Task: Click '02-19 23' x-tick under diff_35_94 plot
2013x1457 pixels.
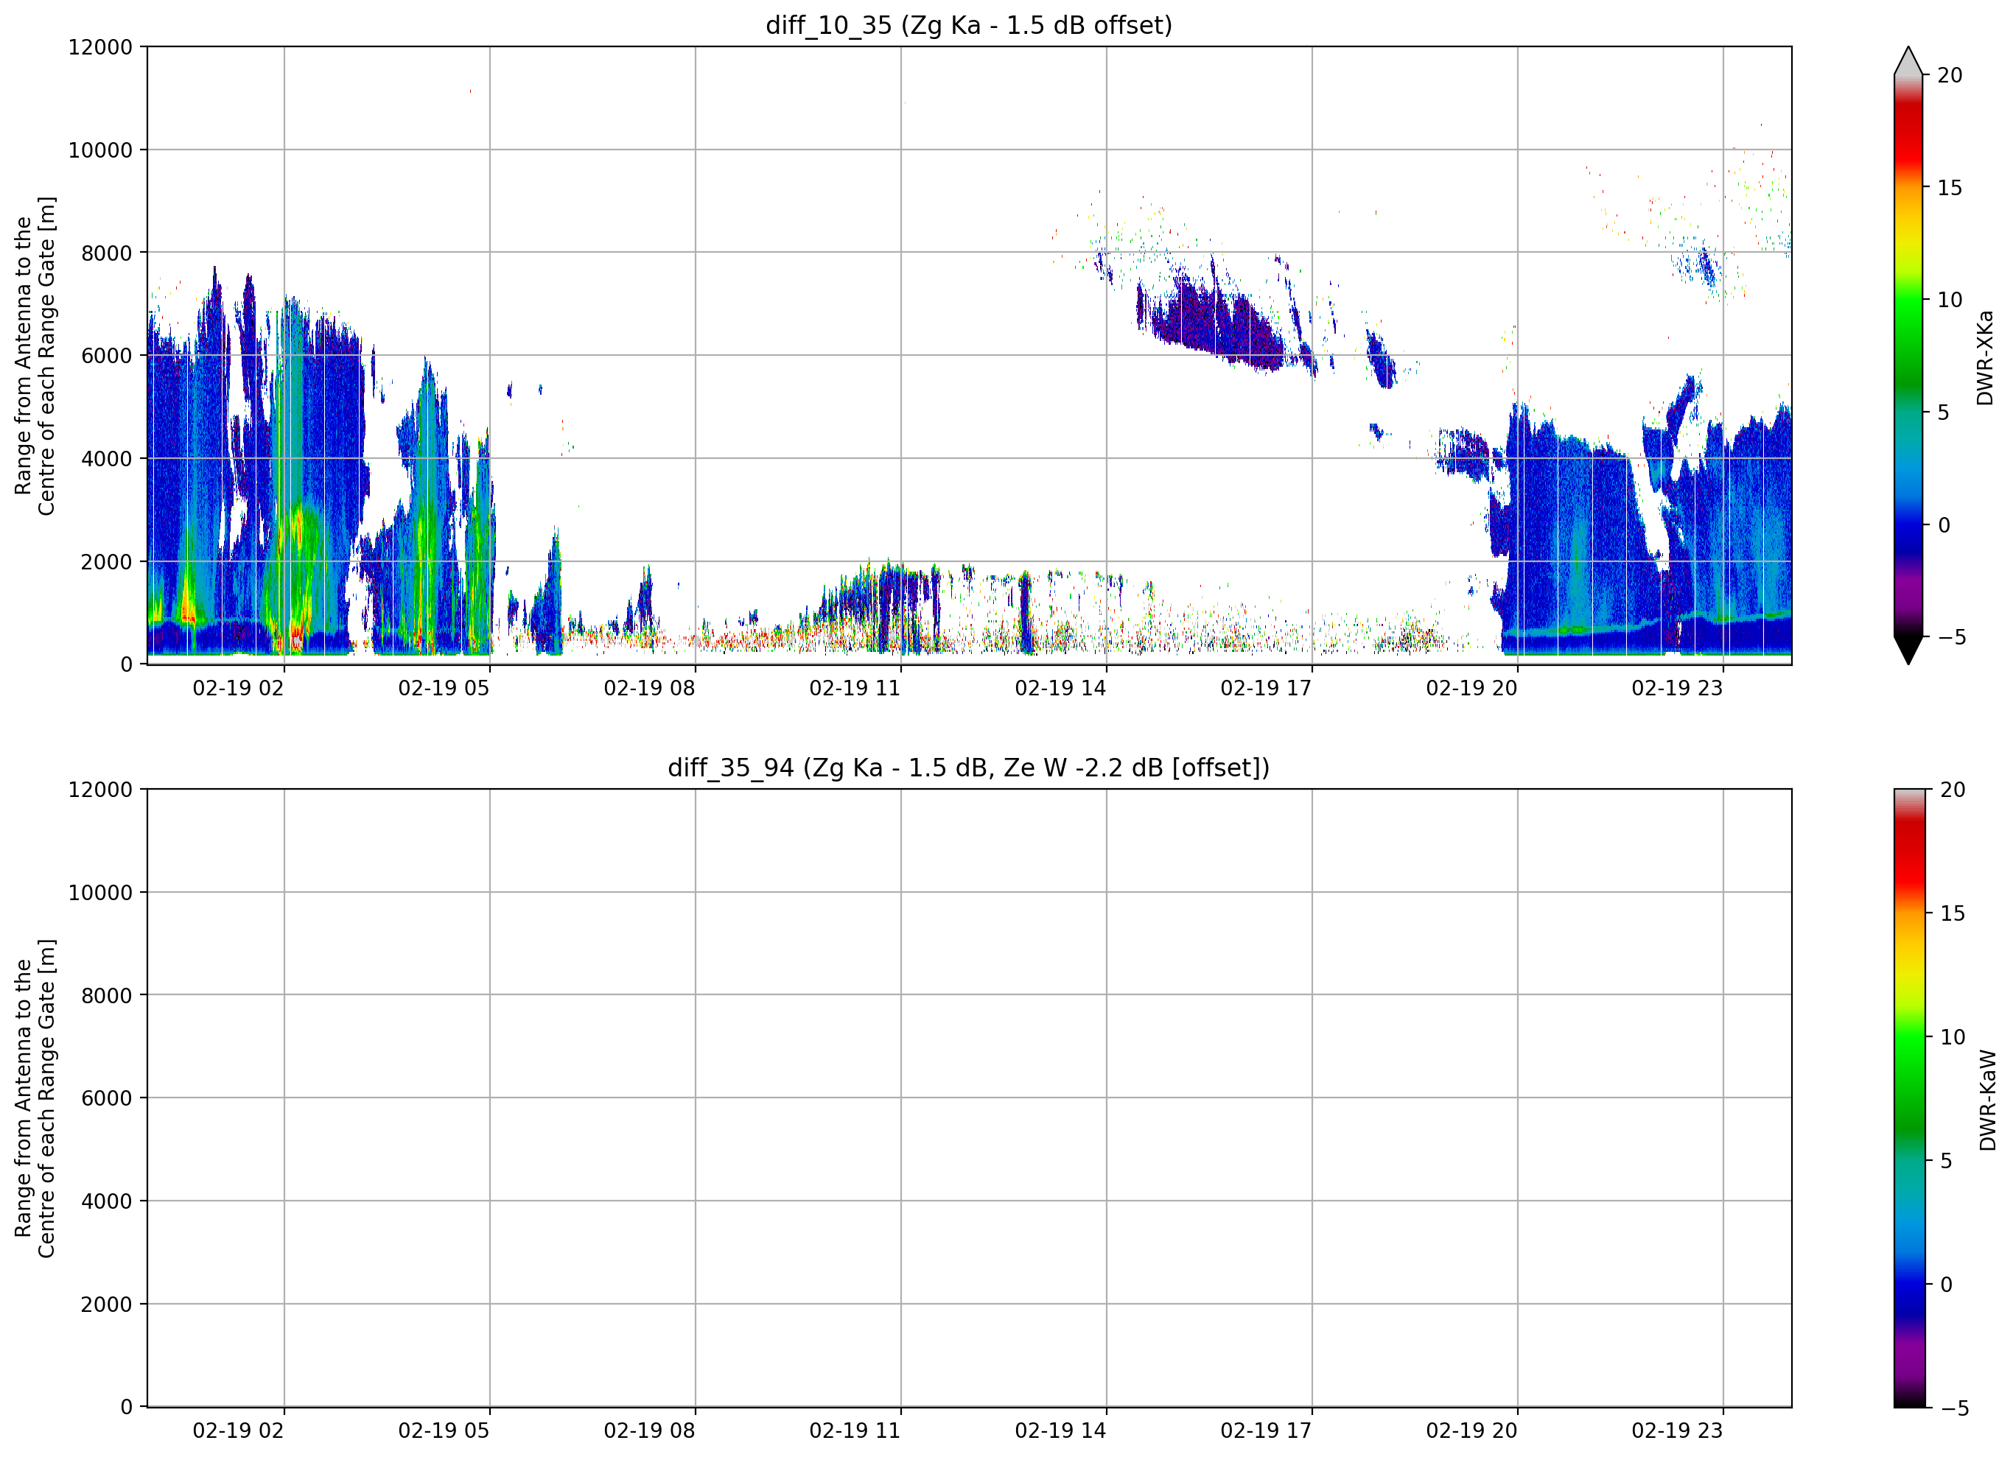Action: (x=1676, y=1431)
